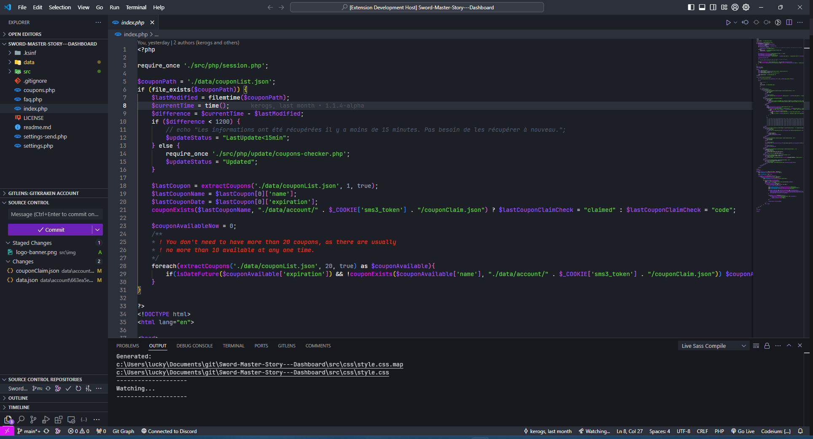Switch to the GitLens panel tab

287,346
